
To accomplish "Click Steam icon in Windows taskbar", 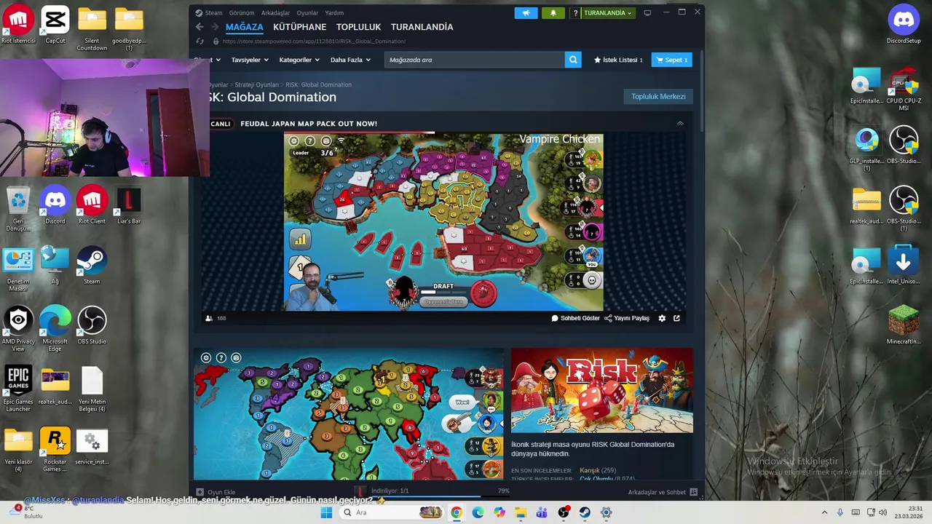I will 585,512.
